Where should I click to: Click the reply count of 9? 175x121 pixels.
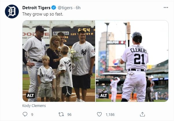32,114
